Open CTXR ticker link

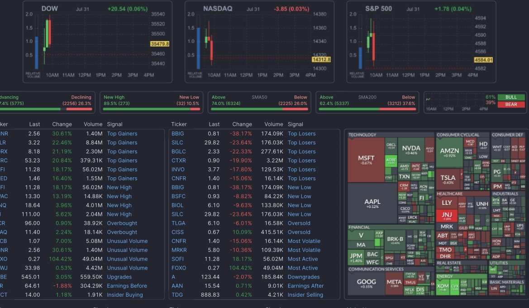tap(178, 161)
